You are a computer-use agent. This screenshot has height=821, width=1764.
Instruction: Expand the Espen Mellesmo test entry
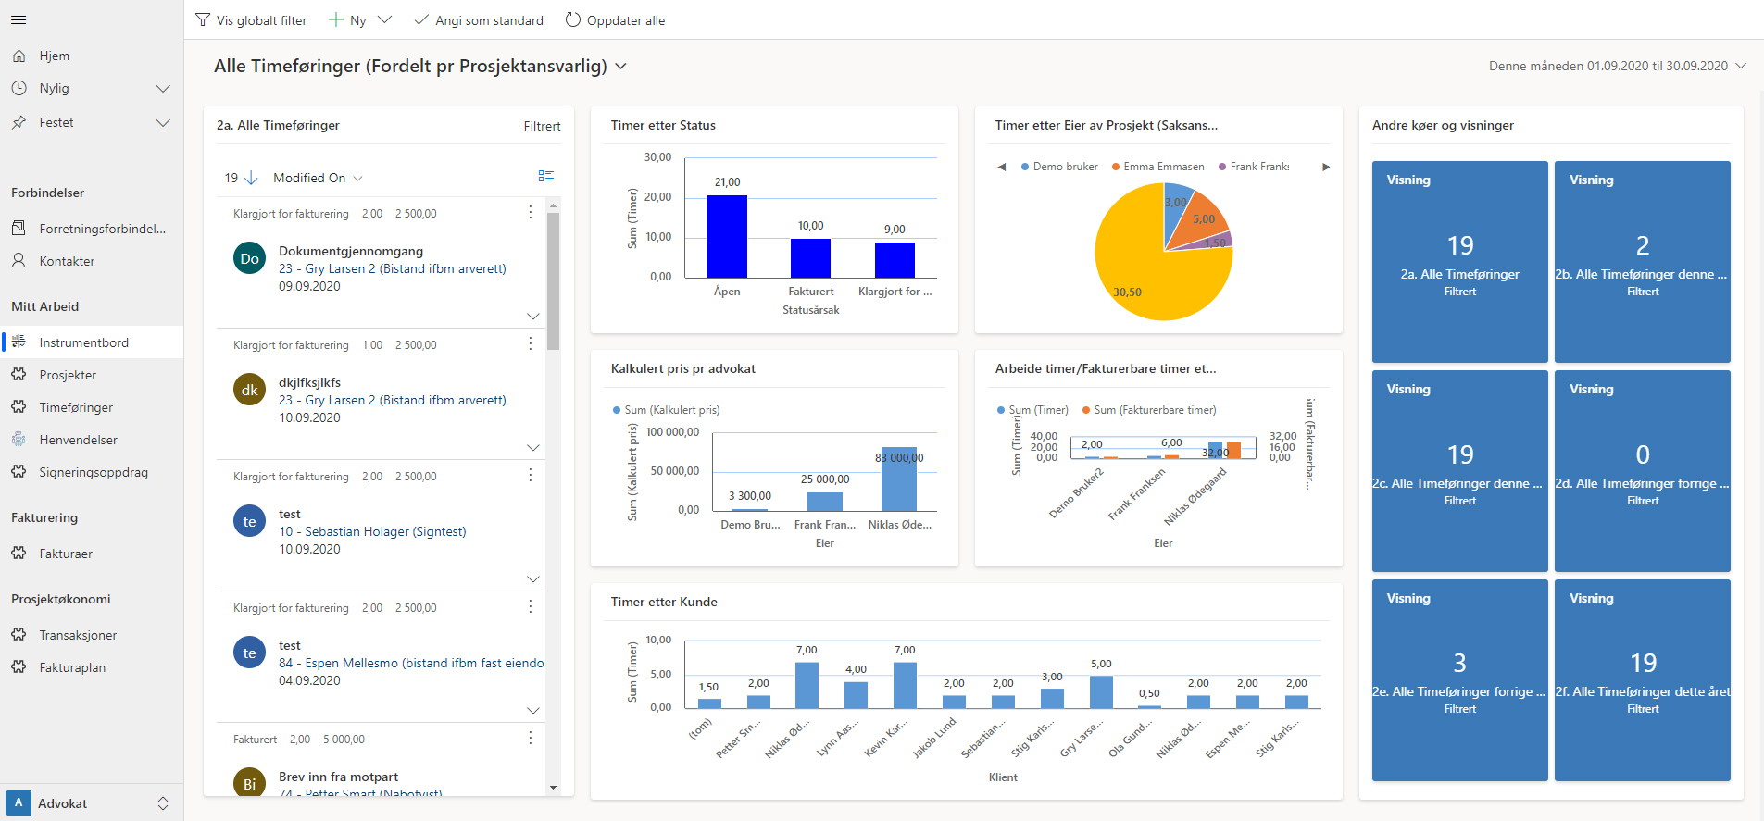pyautogui.click(x=533, y=710)
